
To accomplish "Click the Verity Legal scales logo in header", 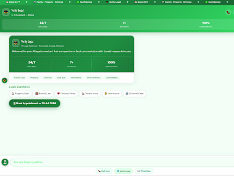I will tap(6, 12).
